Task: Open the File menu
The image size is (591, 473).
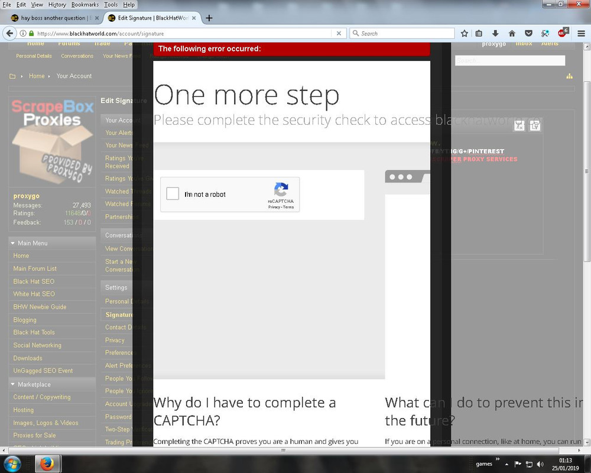Action: click(x=7, y=5)
